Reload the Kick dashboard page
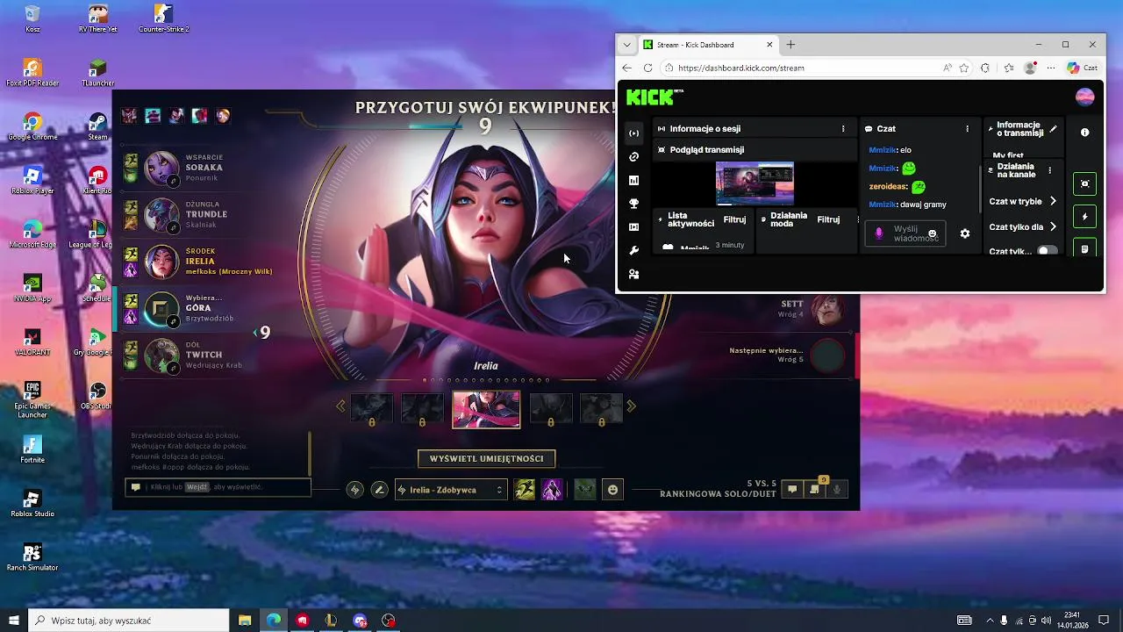This screenshot has width=1123, height=632. 647,68
